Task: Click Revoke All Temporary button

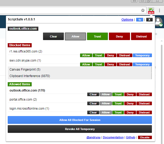Action: point(80,129)
